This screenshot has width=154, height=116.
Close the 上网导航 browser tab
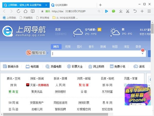tap(46, 5)
